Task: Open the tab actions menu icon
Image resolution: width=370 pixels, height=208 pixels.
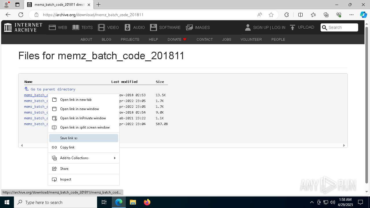Action: tap(17, 5)
